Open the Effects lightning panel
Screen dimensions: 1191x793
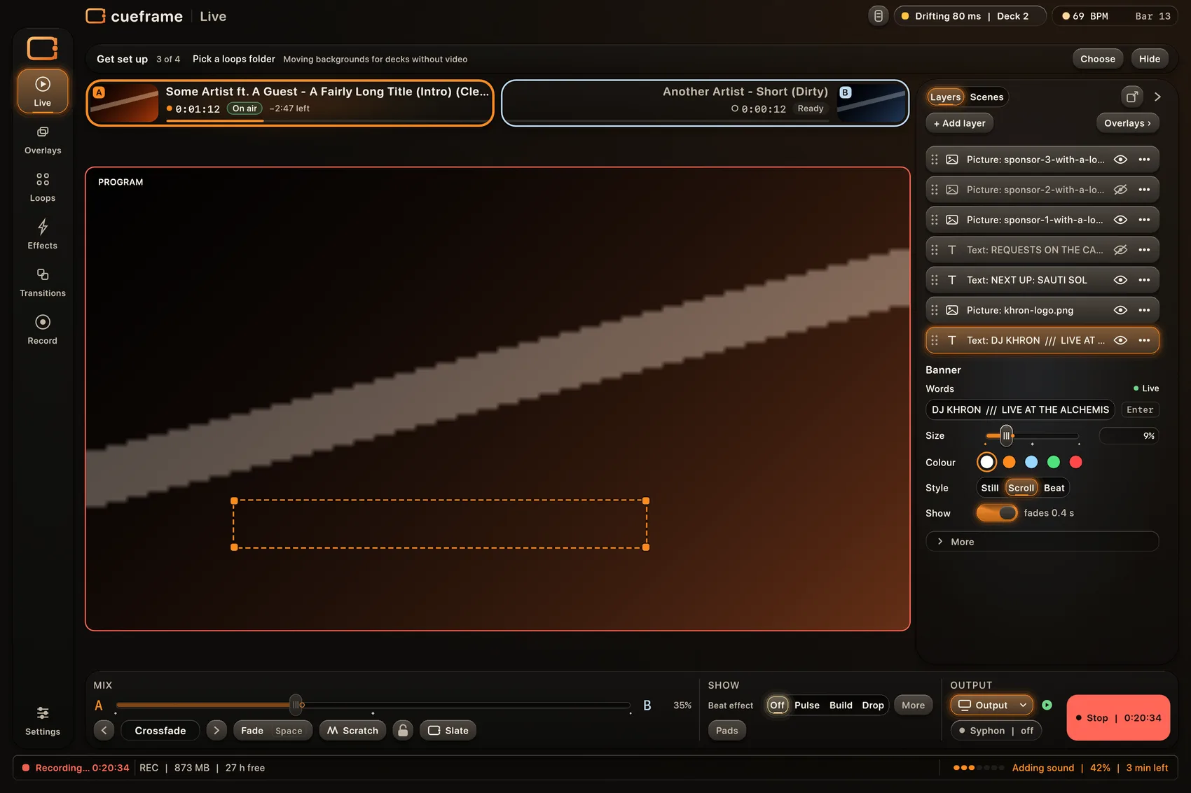(x=43, y=235)
